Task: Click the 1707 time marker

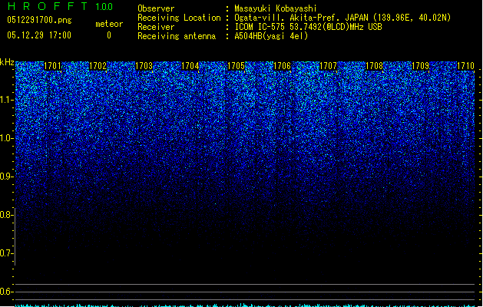Action: [x=329, y=66]
